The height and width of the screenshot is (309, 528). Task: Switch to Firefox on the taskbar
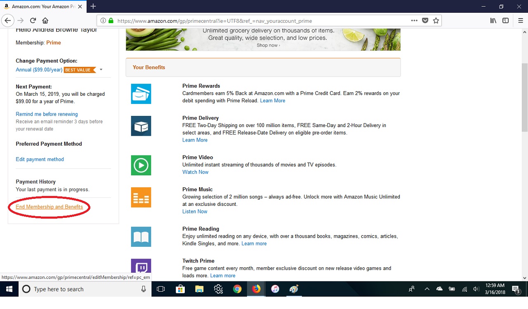click(256, 289)
